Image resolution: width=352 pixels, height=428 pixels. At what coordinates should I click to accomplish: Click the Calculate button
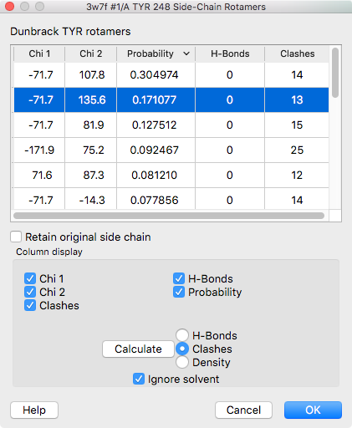pyautogui.click(x=138, y=349)
